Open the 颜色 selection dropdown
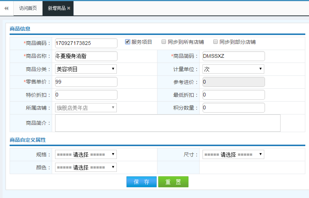This screenshot has width=309, height=198. tap(86, 167)
